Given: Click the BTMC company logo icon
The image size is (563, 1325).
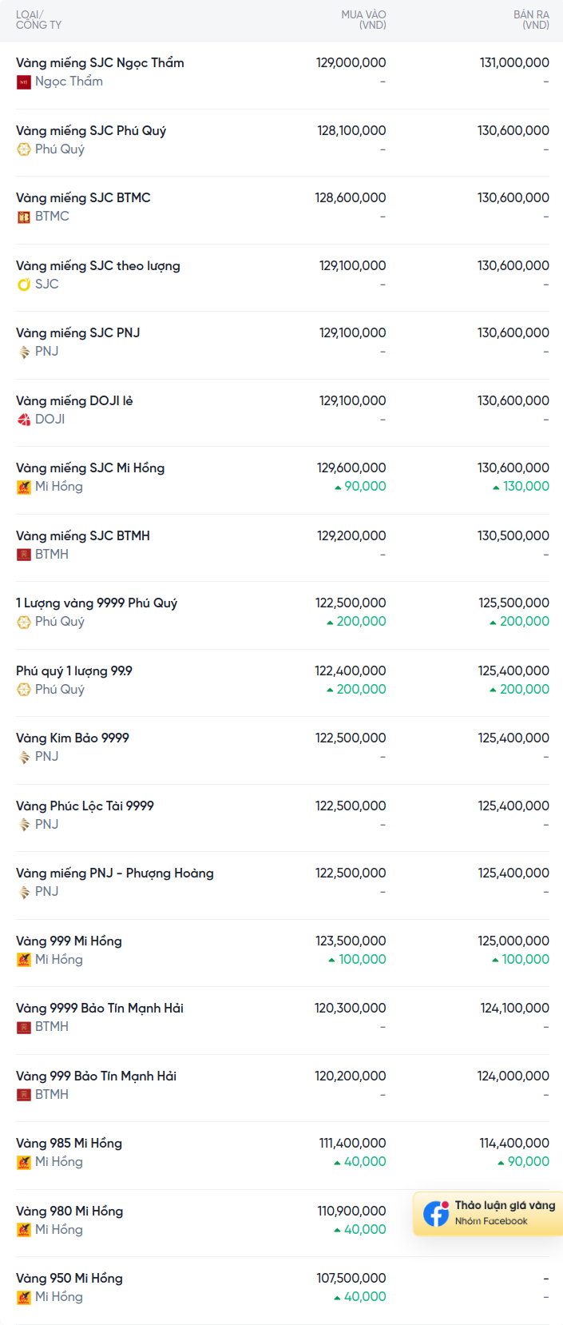Looking at the screenshot, I should (x=24, y=217).
